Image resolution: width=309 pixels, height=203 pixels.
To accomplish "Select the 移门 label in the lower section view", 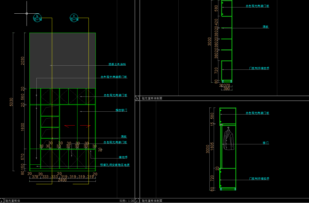I will (x=266, y=143).
